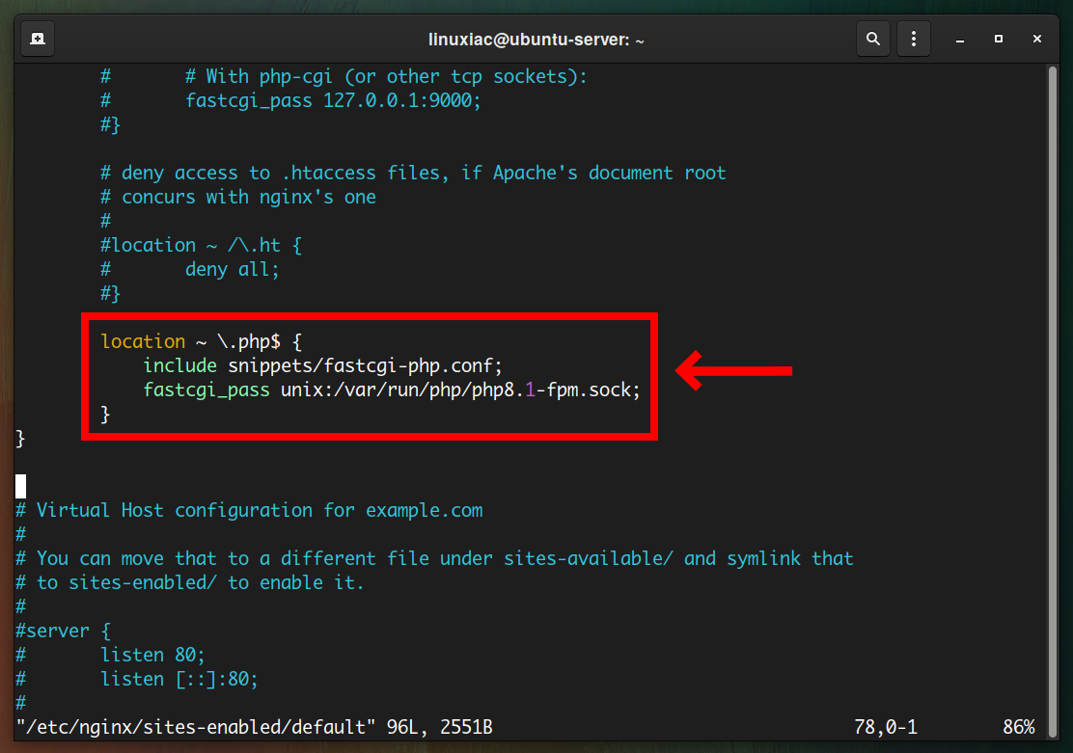Click the status line file path /etc/nginx/sites-enabled/default
The width and height of the screenshot is (1073, 753).
coord(196,727)
